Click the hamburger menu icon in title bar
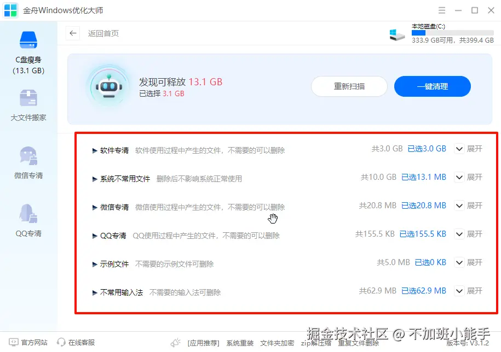This screenshot has height=352, width=501. [442, 10]
